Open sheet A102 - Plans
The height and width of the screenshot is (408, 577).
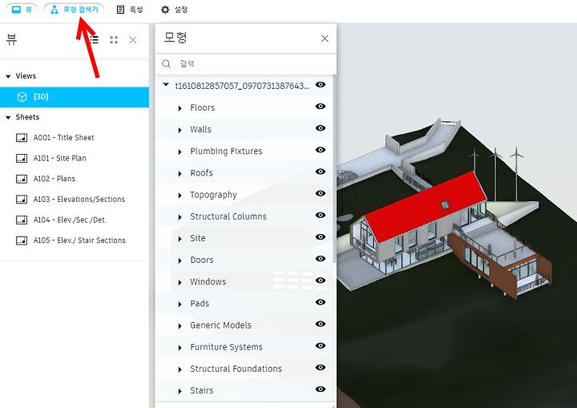(54, 179)
